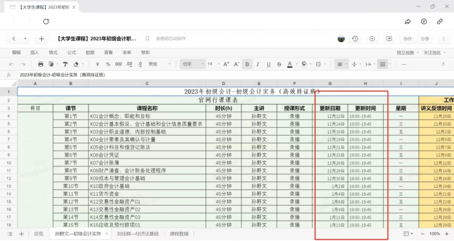The width and height of the screenshot is (454, 241).
Task: Click the share arrow icon in browser bar
Action: (x=407, y=22)
